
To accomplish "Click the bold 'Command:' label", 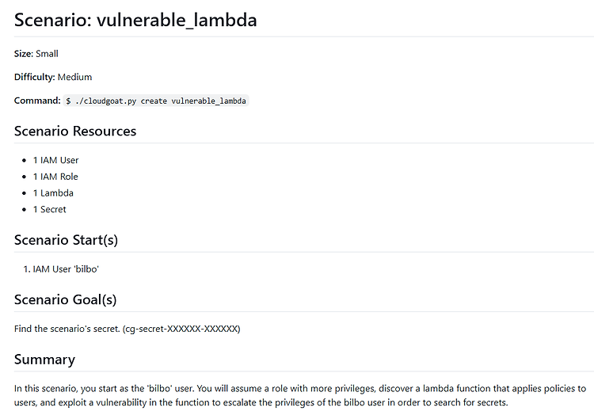I will coord(37,101).
